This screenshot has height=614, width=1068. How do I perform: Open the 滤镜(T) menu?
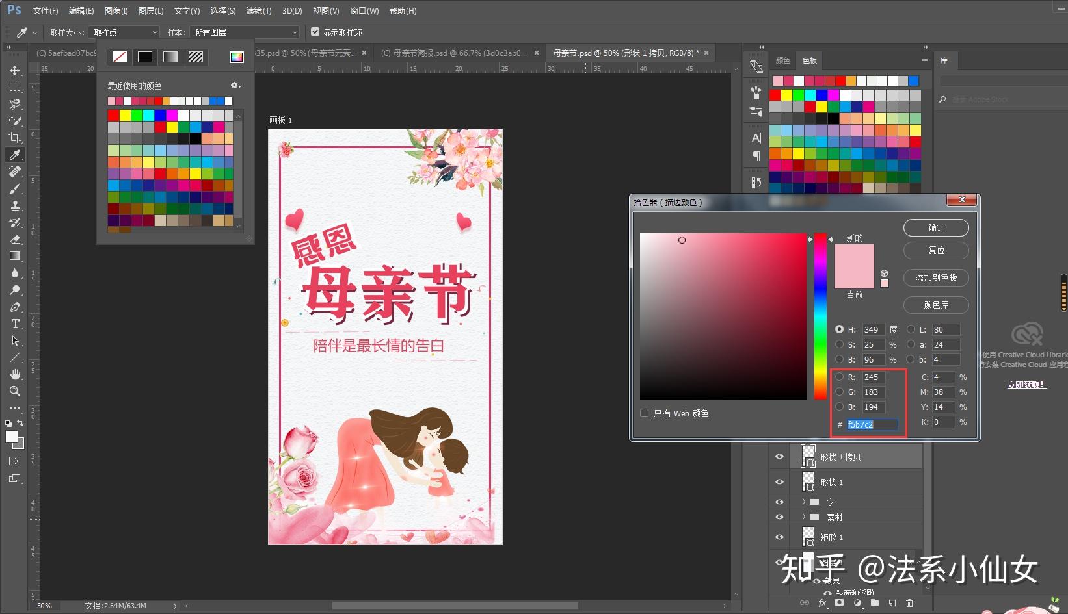[x=259, y=11]
